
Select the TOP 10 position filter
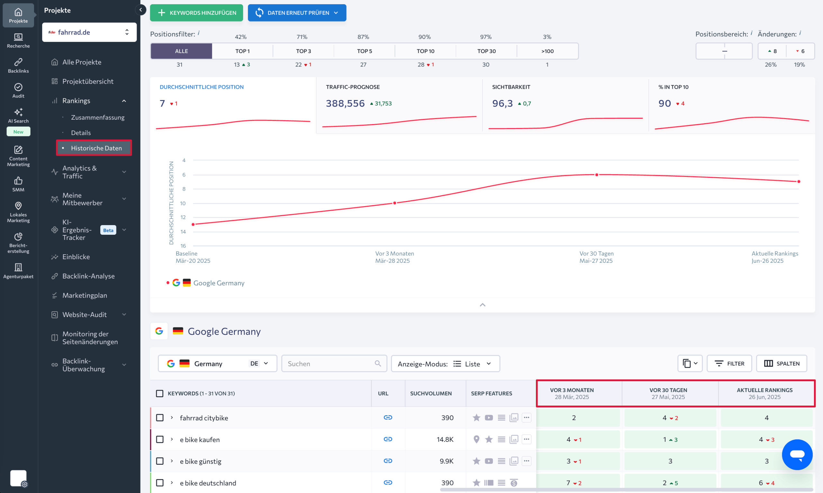[425, 51]
